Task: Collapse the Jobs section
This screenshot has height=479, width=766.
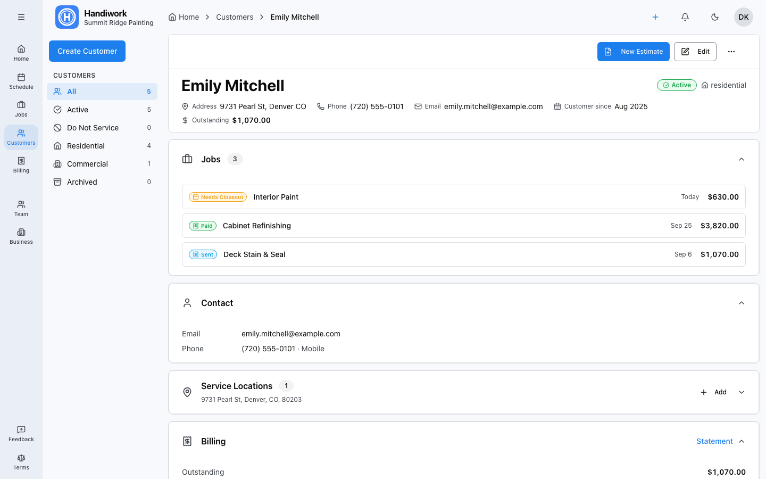Action: pos(742,159)
